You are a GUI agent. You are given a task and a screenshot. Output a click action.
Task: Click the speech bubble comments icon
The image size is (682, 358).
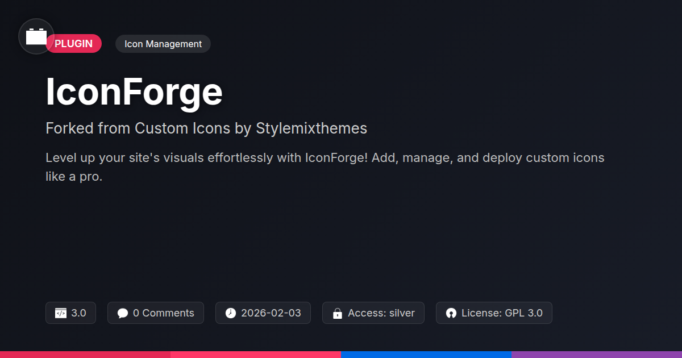(x=123, y=313)
